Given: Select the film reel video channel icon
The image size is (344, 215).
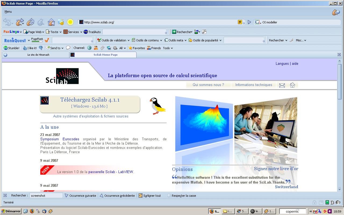Looking at the screenshot, I should click(115, 48).
